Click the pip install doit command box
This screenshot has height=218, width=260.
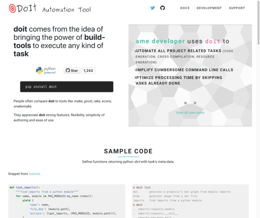pyautogui.click(x=66, y=87)
